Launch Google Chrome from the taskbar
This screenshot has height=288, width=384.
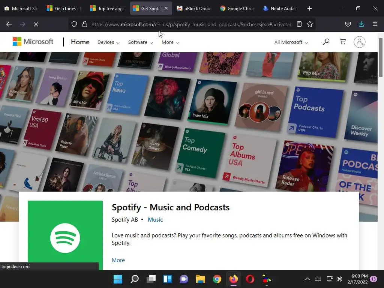pos(217,279)
